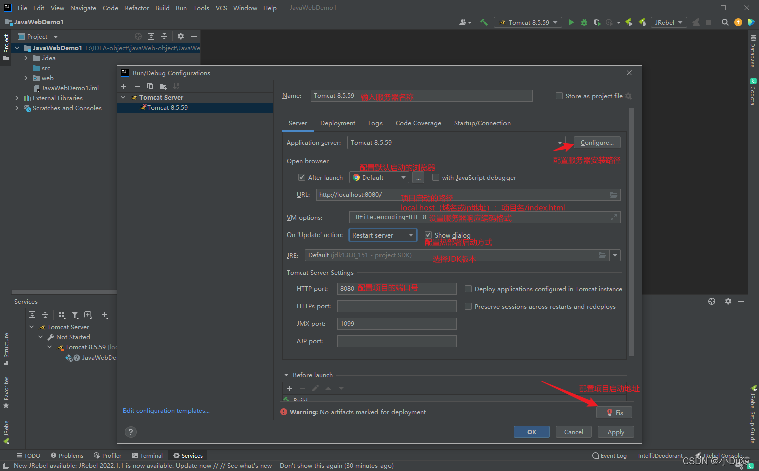Viewport: 759px width, 471px height.
Task: Enable Store as project file
Action: [559, 96]
